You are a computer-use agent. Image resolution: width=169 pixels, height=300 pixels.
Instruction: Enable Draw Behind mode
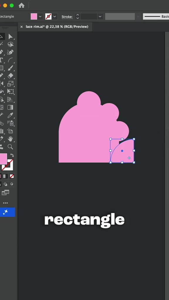(6, 184)
